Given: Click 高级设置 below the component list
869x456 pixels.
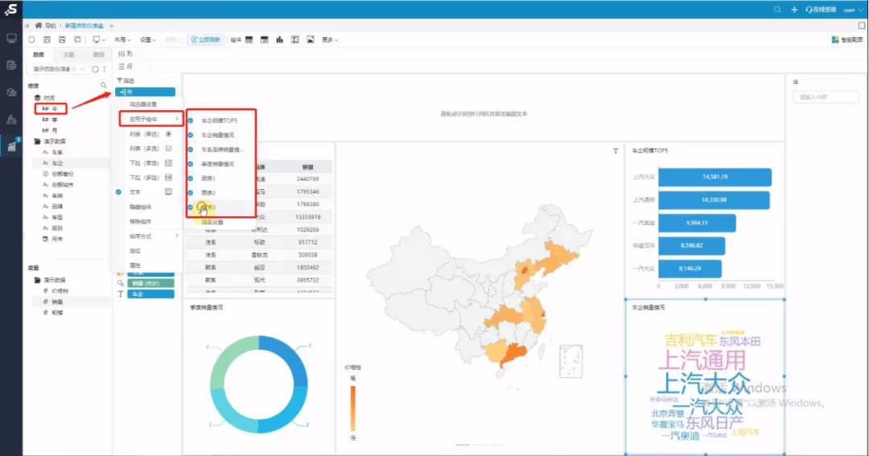Looking at the screenshot, I should [x=212, y=222].
